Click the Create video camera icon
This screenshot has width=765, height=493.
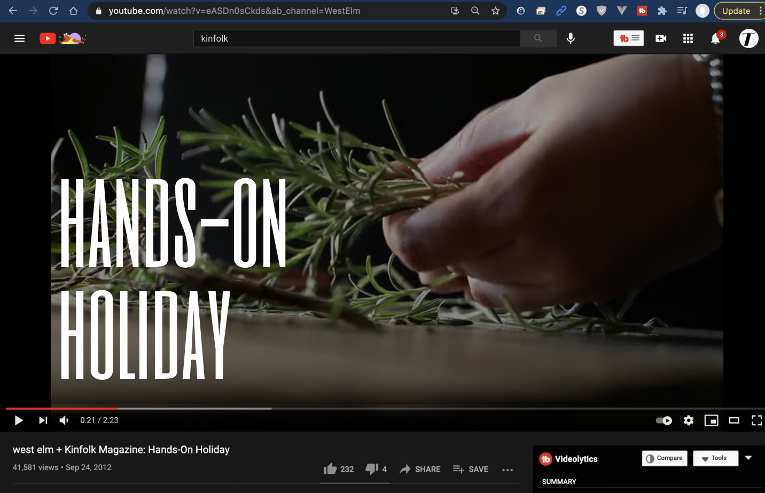[x=661, y=38]
